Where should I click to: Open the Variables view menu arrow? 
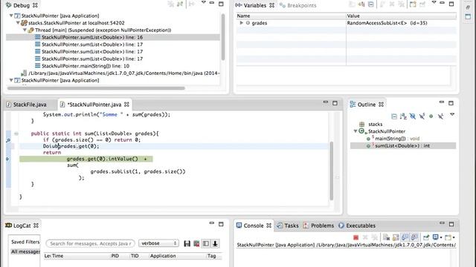[434, 3]
